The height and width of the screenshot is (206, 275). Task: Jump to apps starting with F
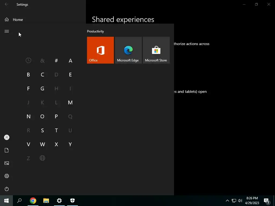(28, 89)
